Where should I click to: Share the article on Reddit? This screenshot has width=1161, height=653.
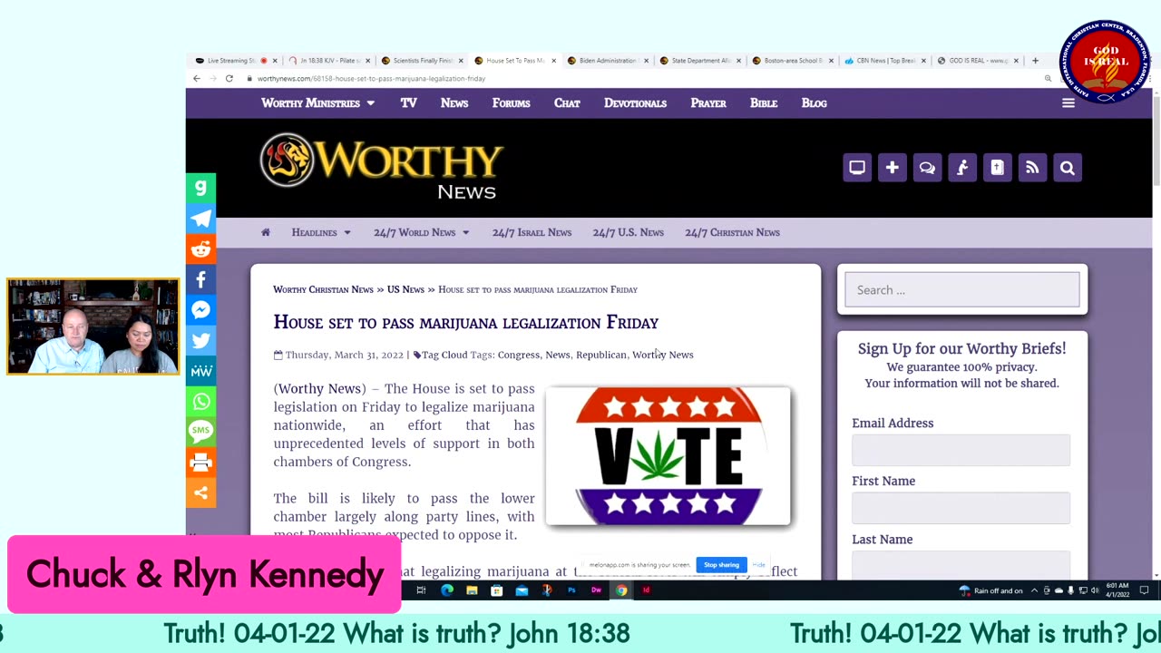[x=201, y=249]
